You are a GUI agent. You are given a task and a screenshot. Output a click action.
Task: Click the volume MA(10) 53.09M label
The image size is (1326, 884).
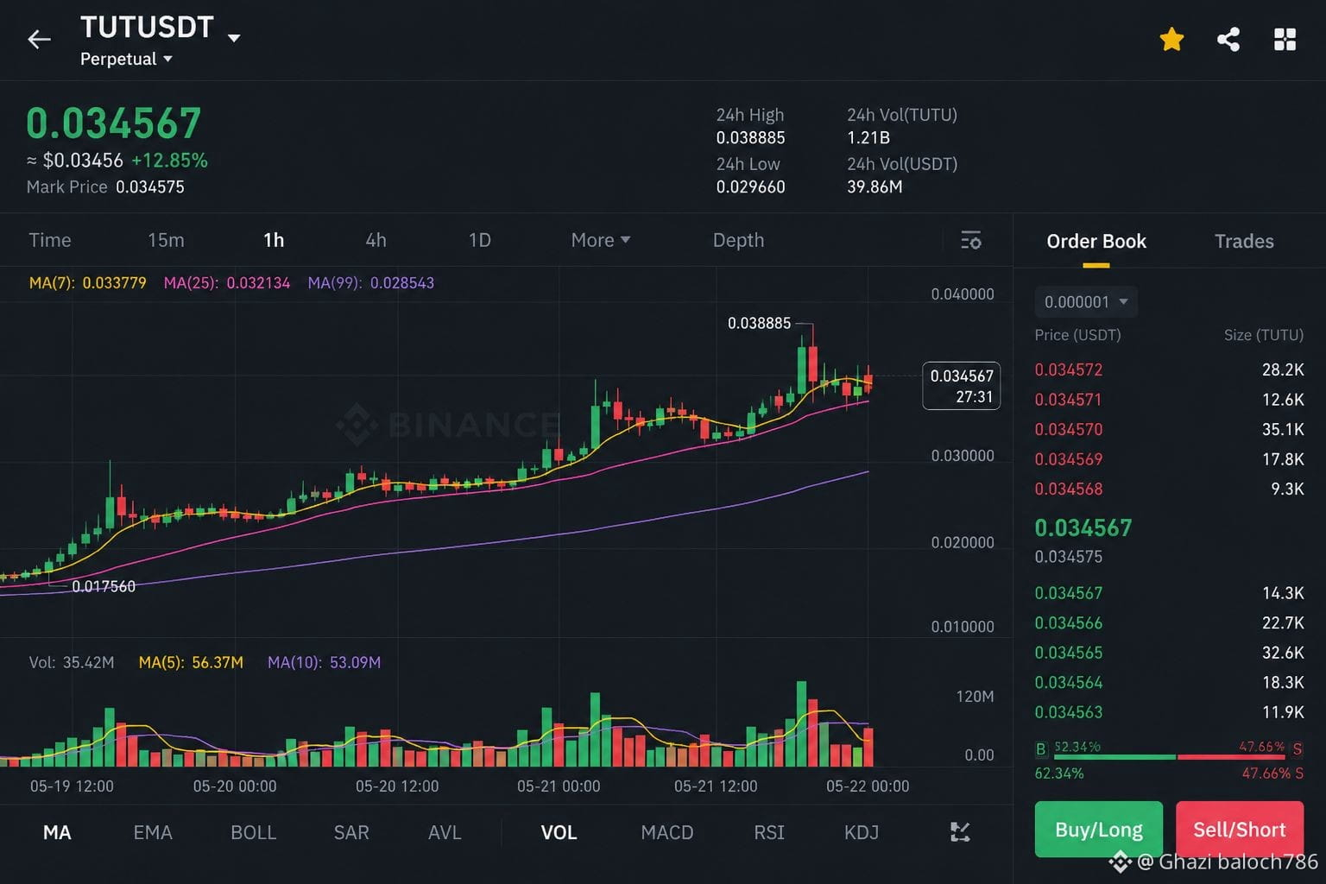point(324,662)
